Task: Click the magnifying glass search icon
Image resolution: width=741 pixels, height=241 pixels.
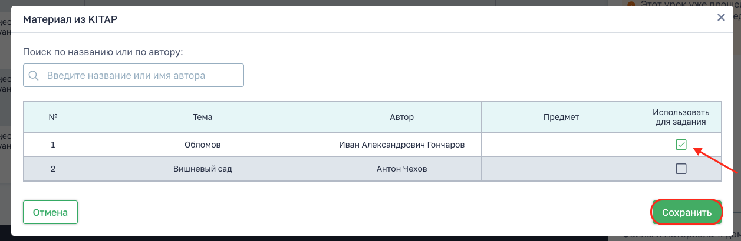Action: (x=34, y=76)
